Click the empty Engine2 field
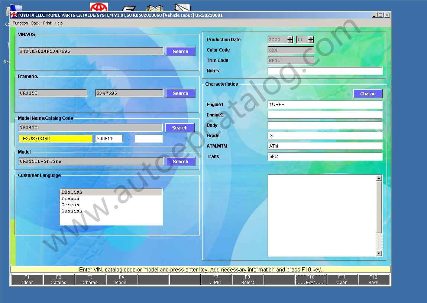 (325, 115)
